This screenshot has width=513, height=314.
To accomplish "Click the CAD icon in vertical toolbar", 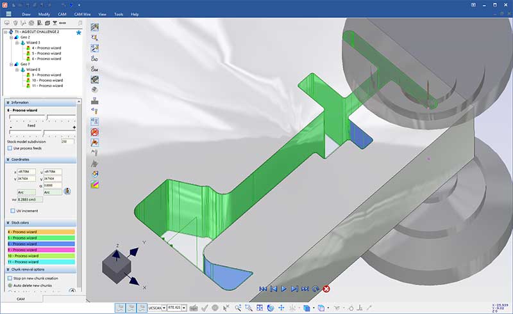I will tap(94, 58).
